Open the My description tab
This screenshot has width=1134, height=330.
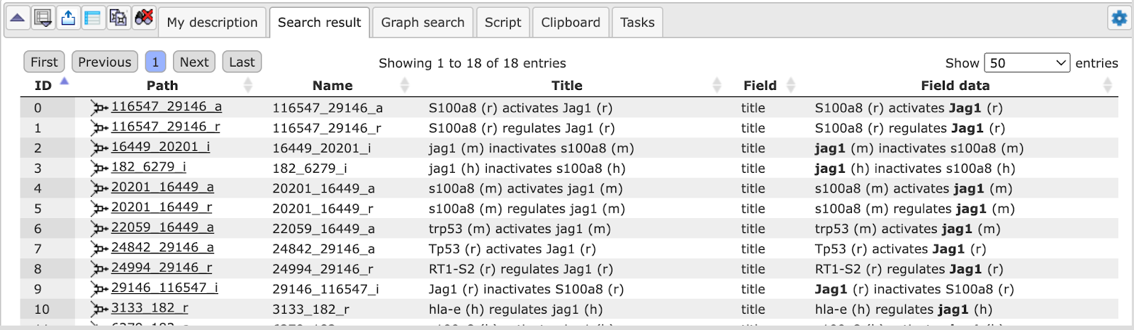click(213, 23)
